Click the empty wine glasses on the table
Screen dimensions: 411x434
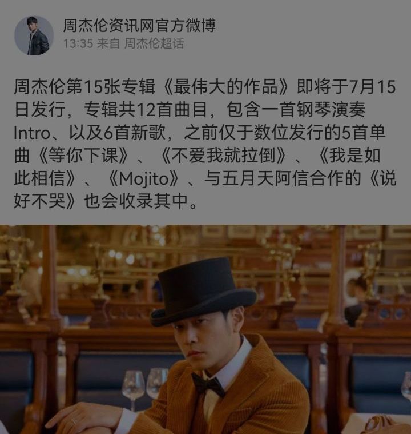pyautogui.click(x=145, y=389)
